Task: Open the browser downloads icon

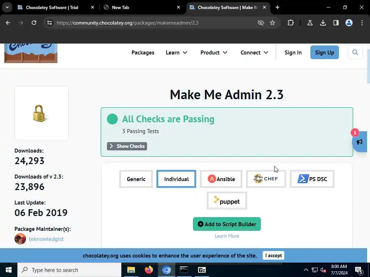Action: click(323, 23)
